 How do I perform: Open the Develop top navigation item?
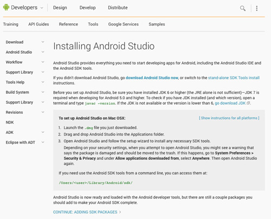coord(88,8)
